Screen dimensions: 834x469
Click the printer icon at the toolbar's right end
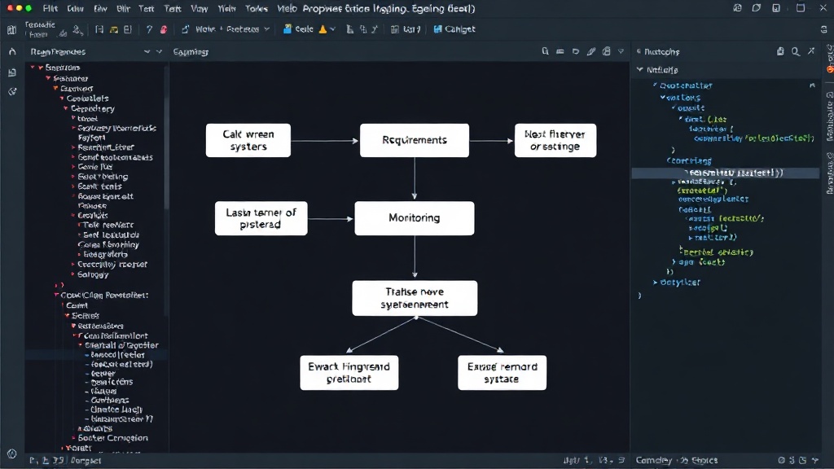(824, 29)
